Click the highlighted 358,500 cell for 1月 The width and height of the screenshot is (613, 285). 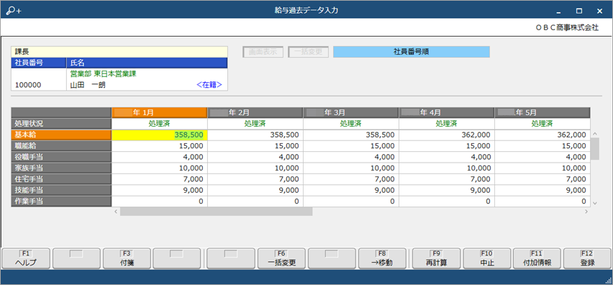[x=160, y=135]
